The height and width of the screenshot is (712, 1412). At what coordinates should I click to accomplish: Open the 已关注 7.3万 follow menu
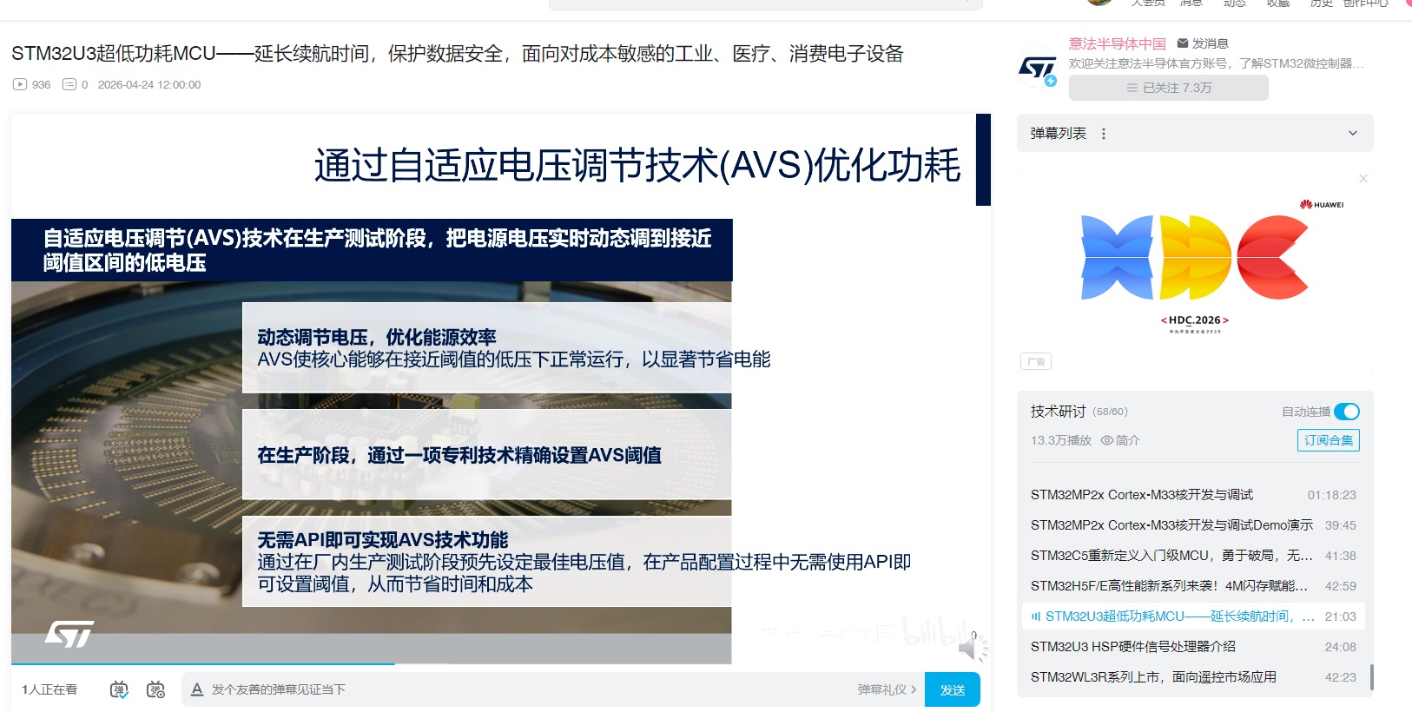tap(1168, 88)
